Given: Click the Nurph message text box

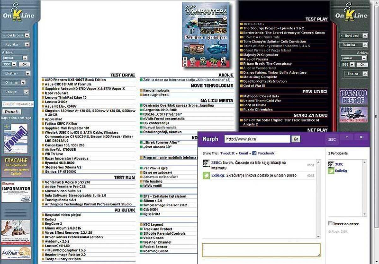Looking at the screenshot, I should 261,250.
